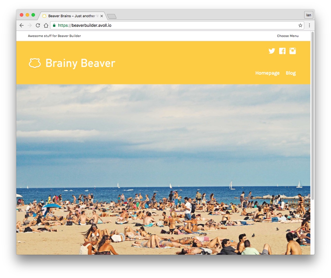Open the Instagram social icon
331x278 pixels.
coord(293,51)
